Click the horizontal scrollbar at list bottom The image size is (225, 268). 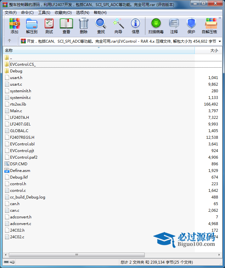click(76, 255)
